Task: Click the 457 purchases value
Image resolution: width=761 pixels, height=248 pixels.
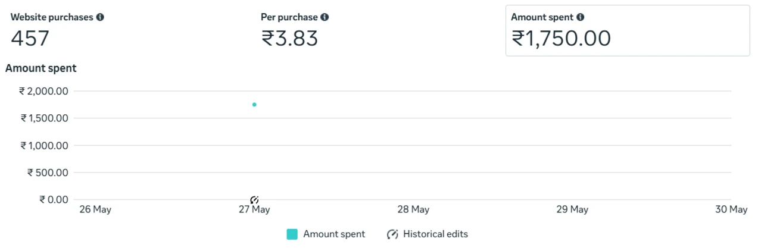Action: [x=30, y=39]
